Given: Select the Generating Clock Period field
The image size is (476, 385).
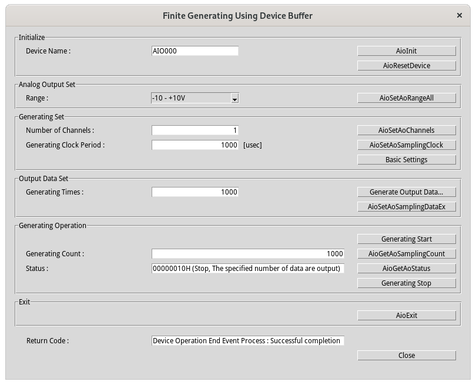Looking at the screenshot, I should pos(195,145).
